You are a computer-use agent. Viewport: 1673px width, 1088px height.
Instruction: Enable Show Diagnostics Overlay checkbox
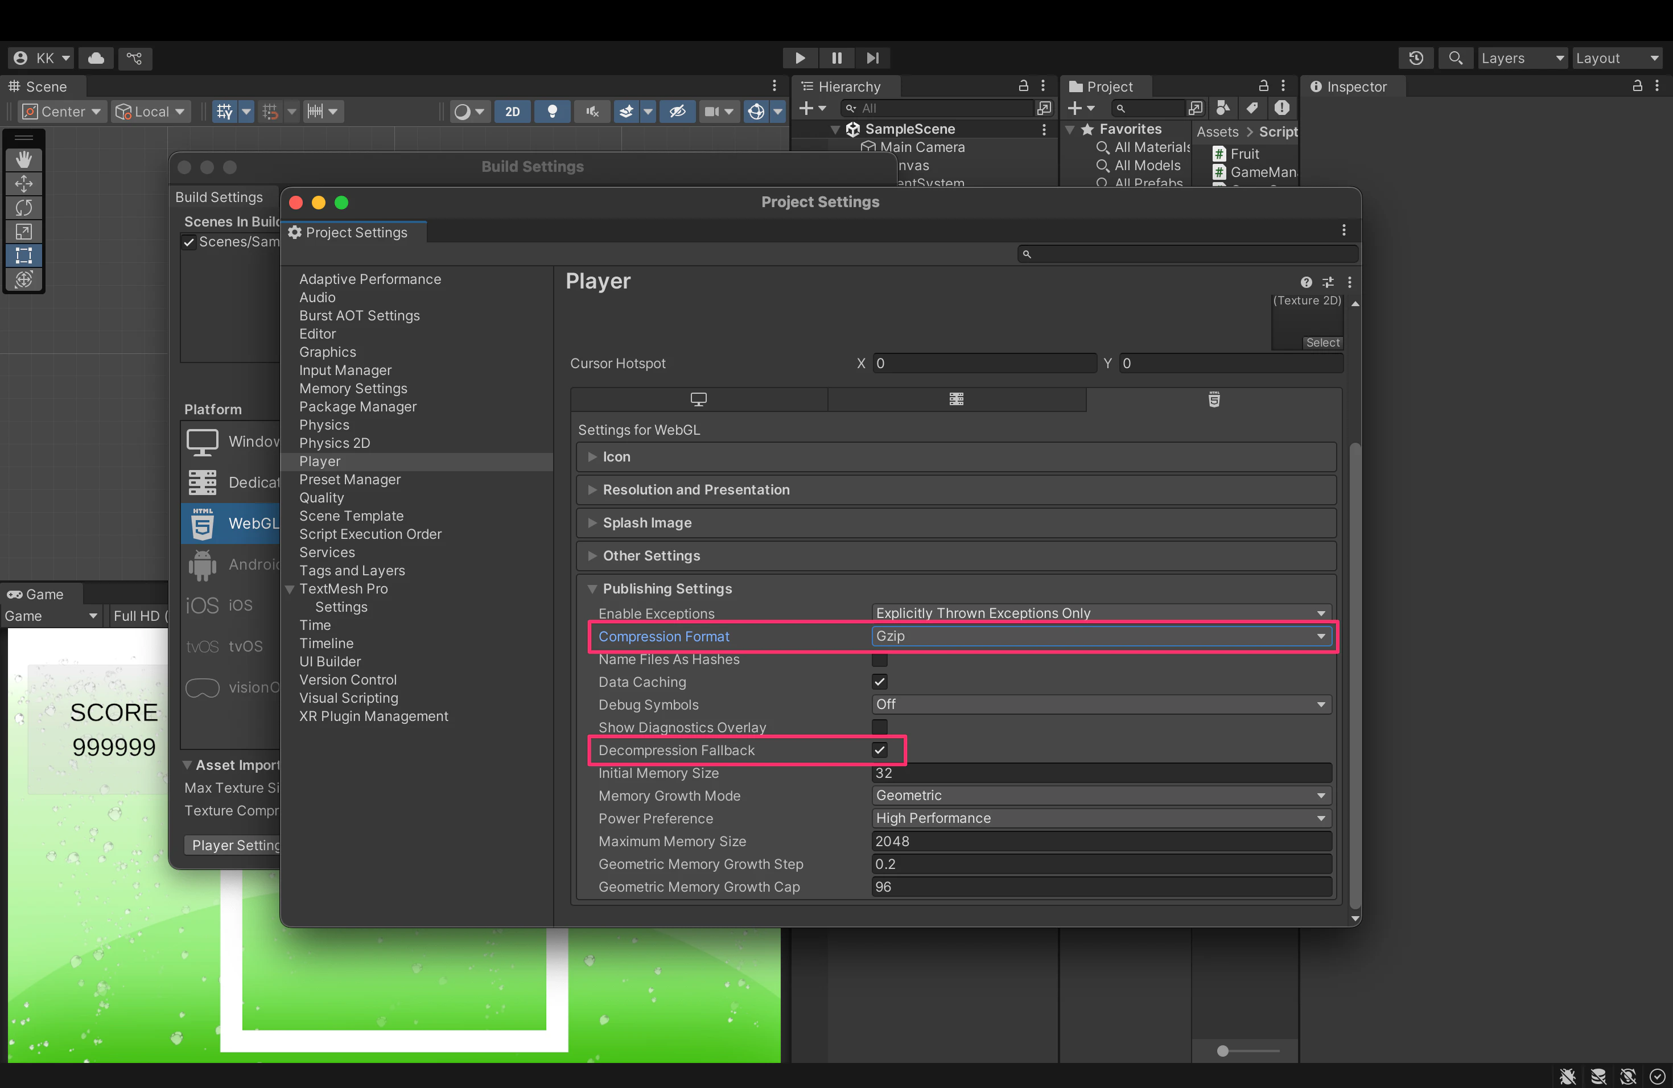tap(879, 727)
